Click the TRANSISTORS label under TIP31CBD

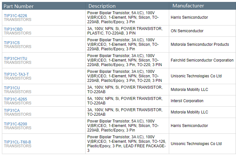17,33
